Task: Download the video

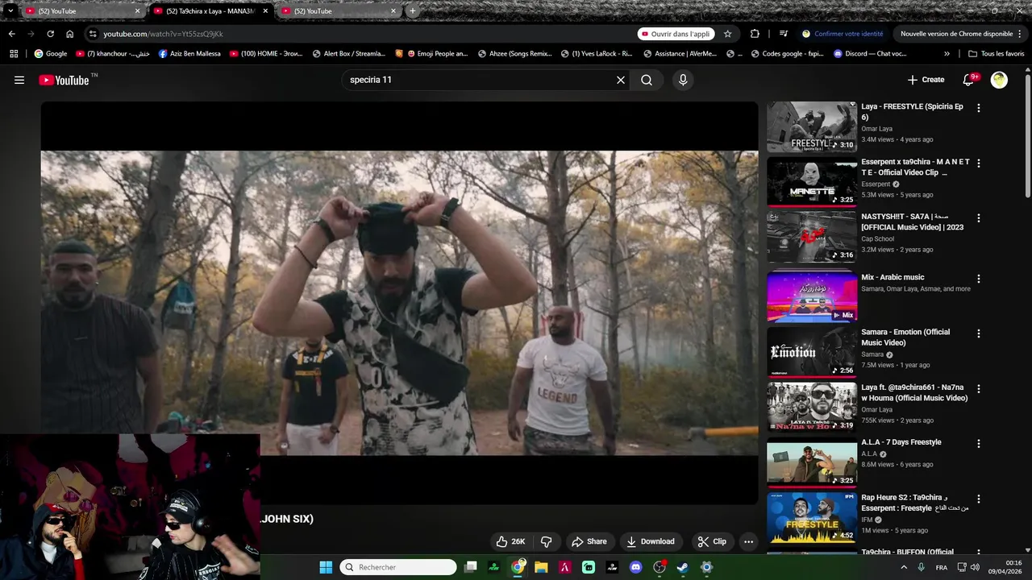Action: pyautogui.click(x=651, y=541)
